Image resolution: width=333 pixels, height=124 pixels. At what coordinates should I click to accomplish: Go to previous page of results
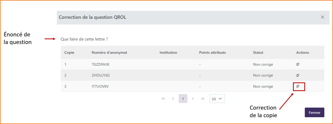173,99
